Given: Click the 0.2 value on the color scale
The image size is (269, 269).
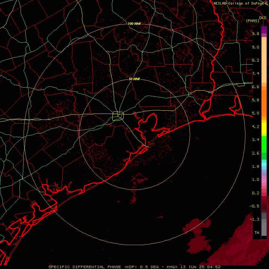Looking at the screenshot, I should [256, 193].
